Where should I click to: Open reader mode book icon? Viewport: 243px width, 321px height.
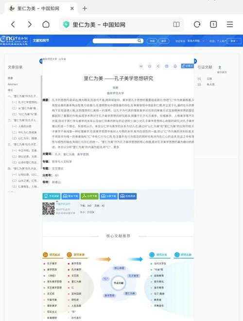click(176, 25)
